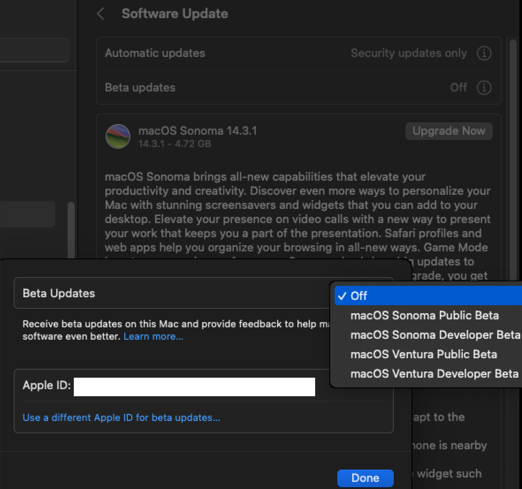Choose macOS Ventura Developer Beta
The image size is (522, 489).
[x=434, y=374]
